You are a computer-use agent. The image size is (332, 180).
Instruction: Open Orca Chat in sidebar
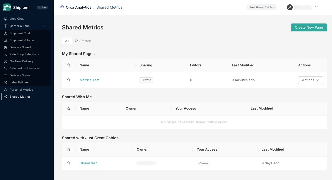click(x=17, y=19)
